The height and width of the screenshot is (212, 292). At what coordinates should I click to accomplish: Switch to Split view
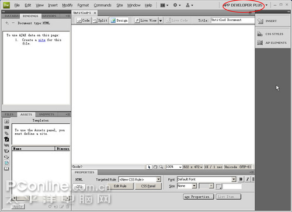[100, 20]
